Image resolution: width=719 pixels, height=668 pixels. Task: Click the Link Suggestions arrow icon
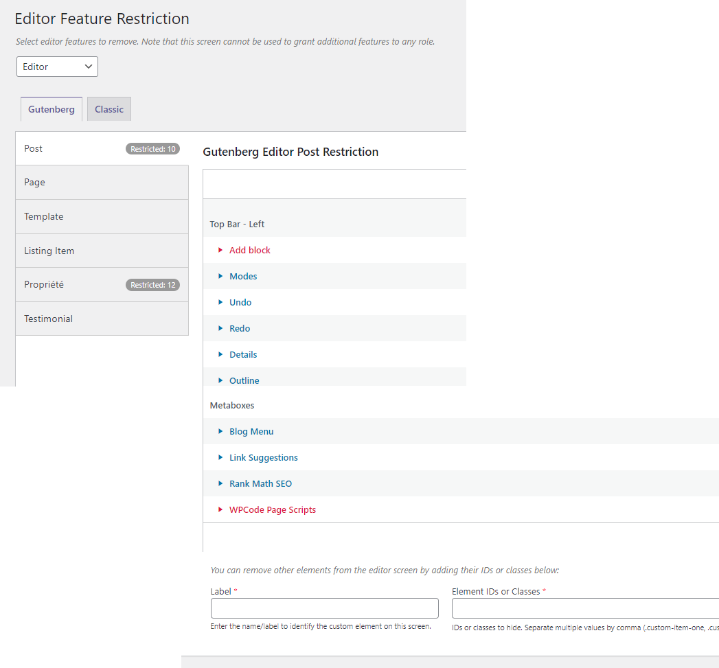pyautogui.click(x=220, y=458)
